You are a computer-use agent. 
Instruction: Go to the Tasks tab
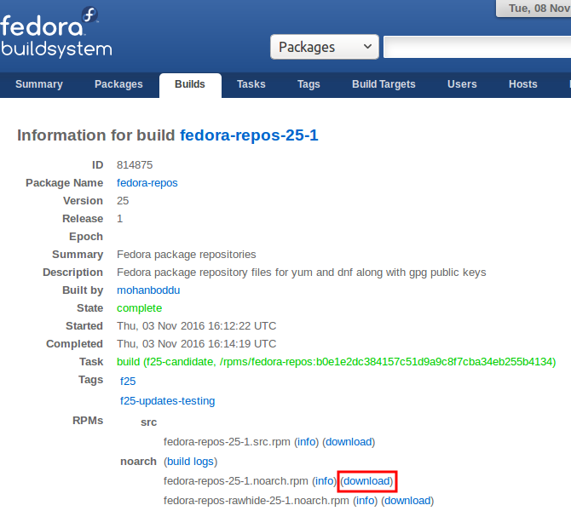tap(251, 84)
